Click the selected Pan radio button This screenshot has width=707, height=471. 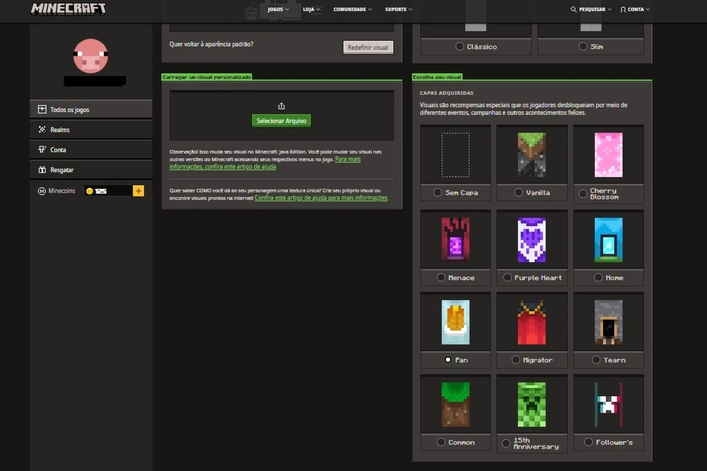click(448, 360)
